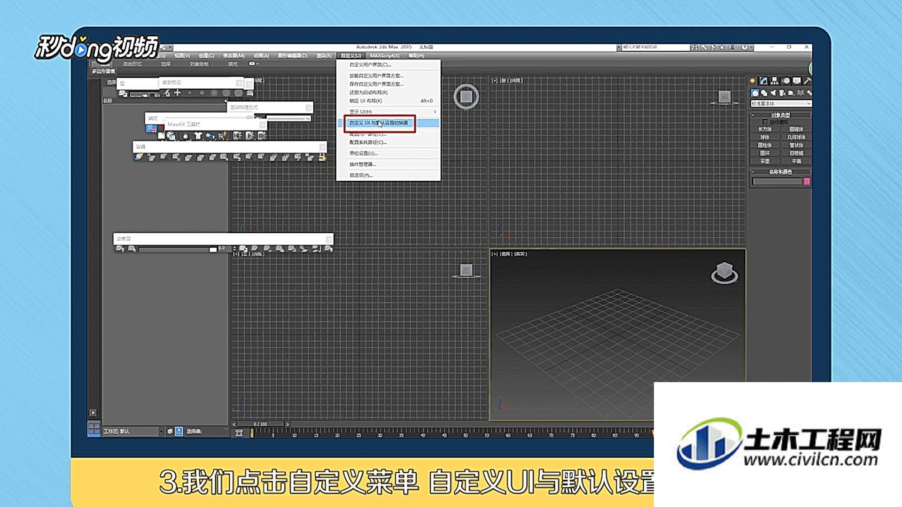Click the selection set highlighted blue icon

point(179,431)
